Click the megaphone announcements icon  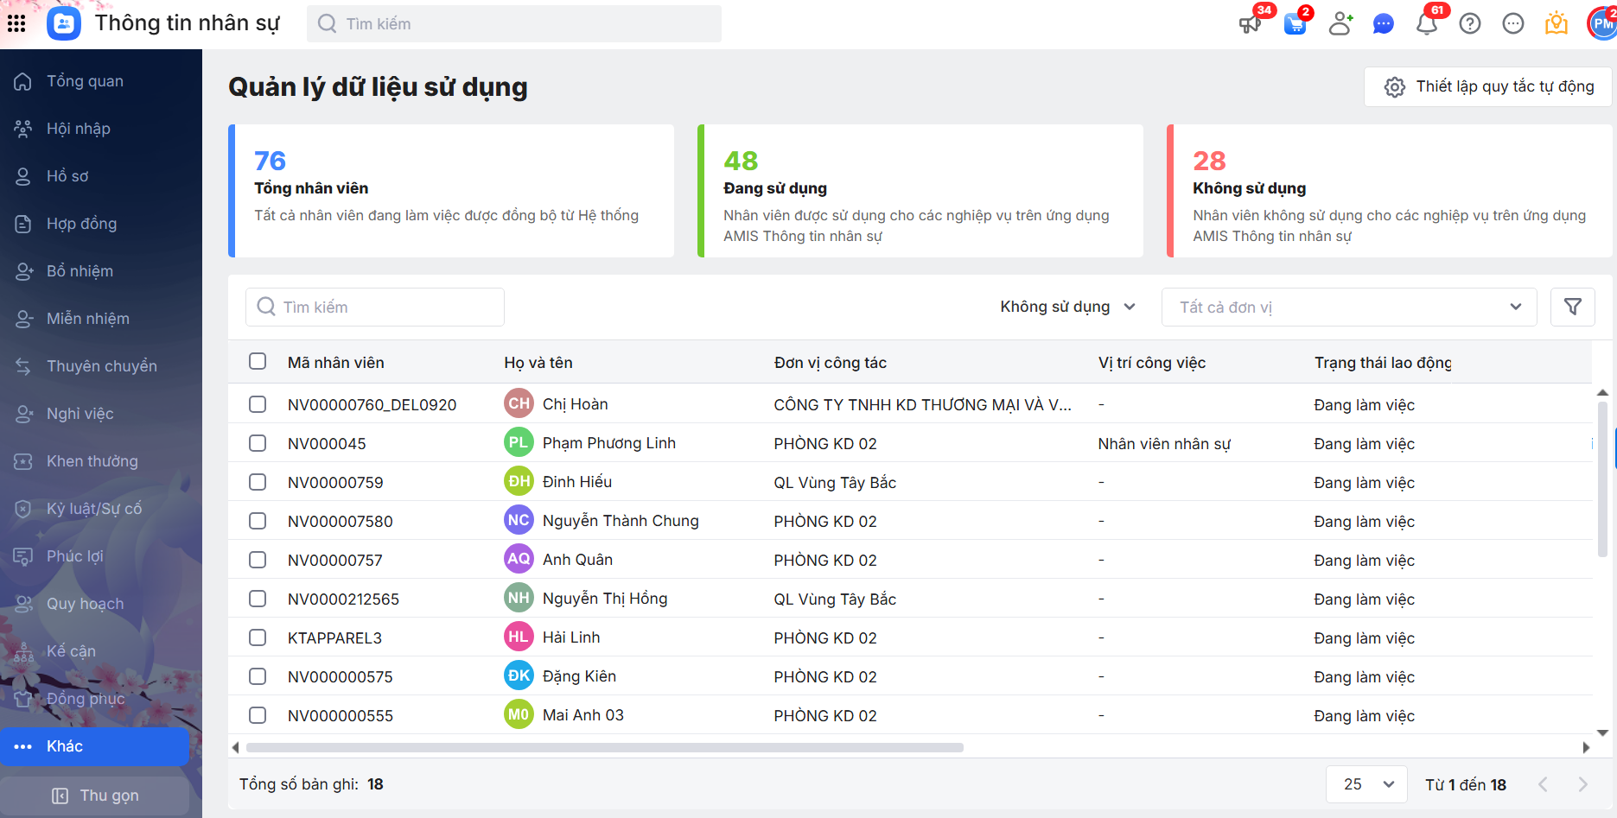pos(1250,23)
